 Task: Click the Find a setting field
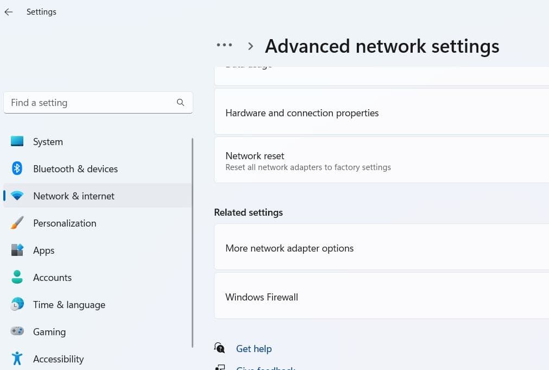[x=90, y=103]
